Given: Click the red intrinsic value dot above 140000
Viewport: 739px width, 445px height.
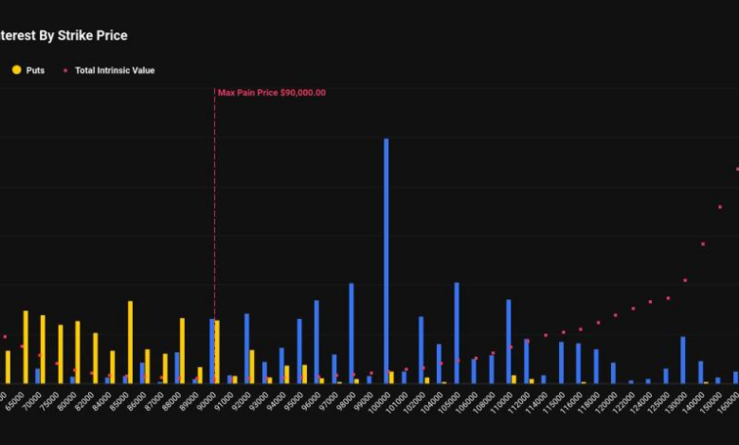Looking at the screenshot, I should pyautogui.click(x=702, y=243).
